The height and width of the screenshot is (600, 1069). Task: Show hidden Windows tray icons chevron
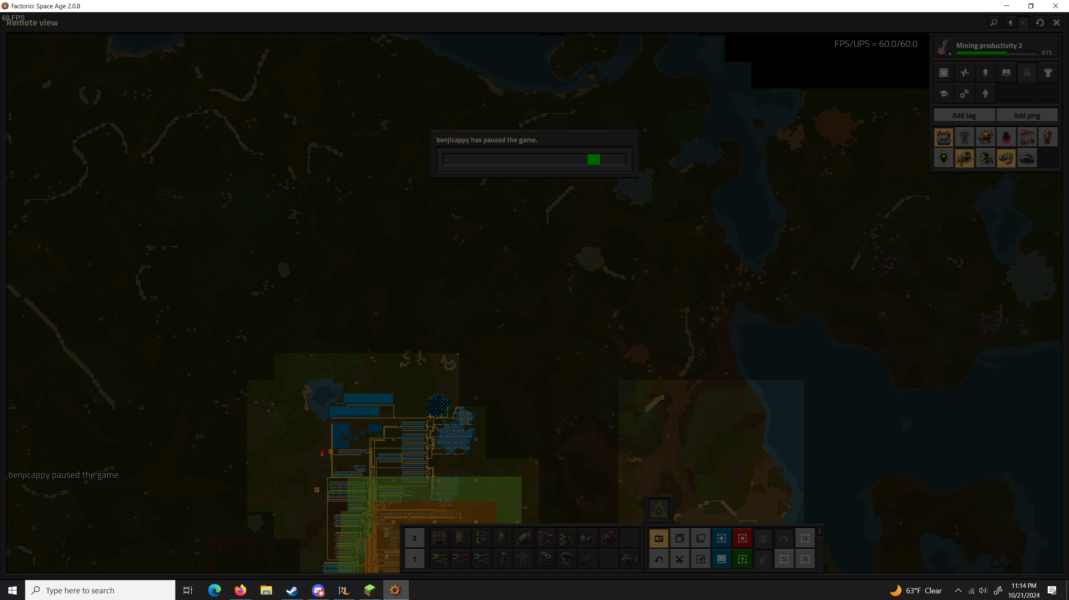pos(958,590)
